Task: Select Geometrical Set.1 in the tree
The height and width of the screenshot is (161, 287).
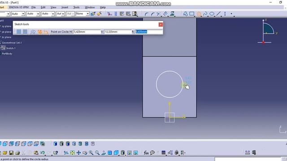Action: pyautogui.click(x=12, y=43)
